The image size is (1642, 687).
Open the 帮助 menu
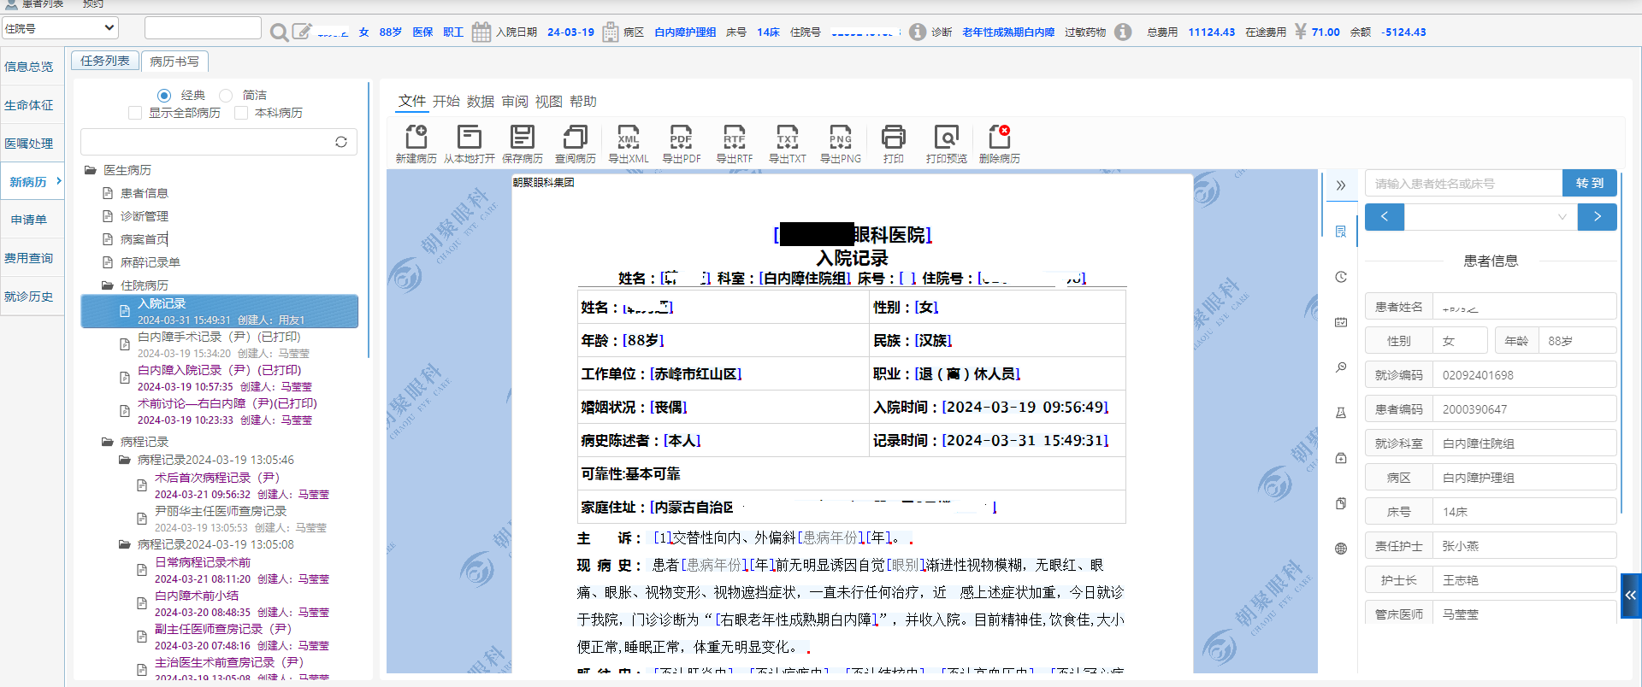[x=583, y=101]
